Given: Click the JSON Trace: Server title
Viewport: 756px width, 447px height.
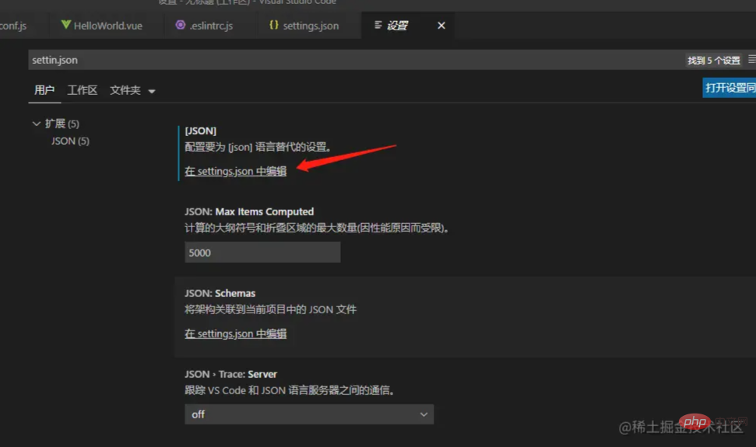Looking at the screenshot, I should pyautogui.click(x=230, y=374).
